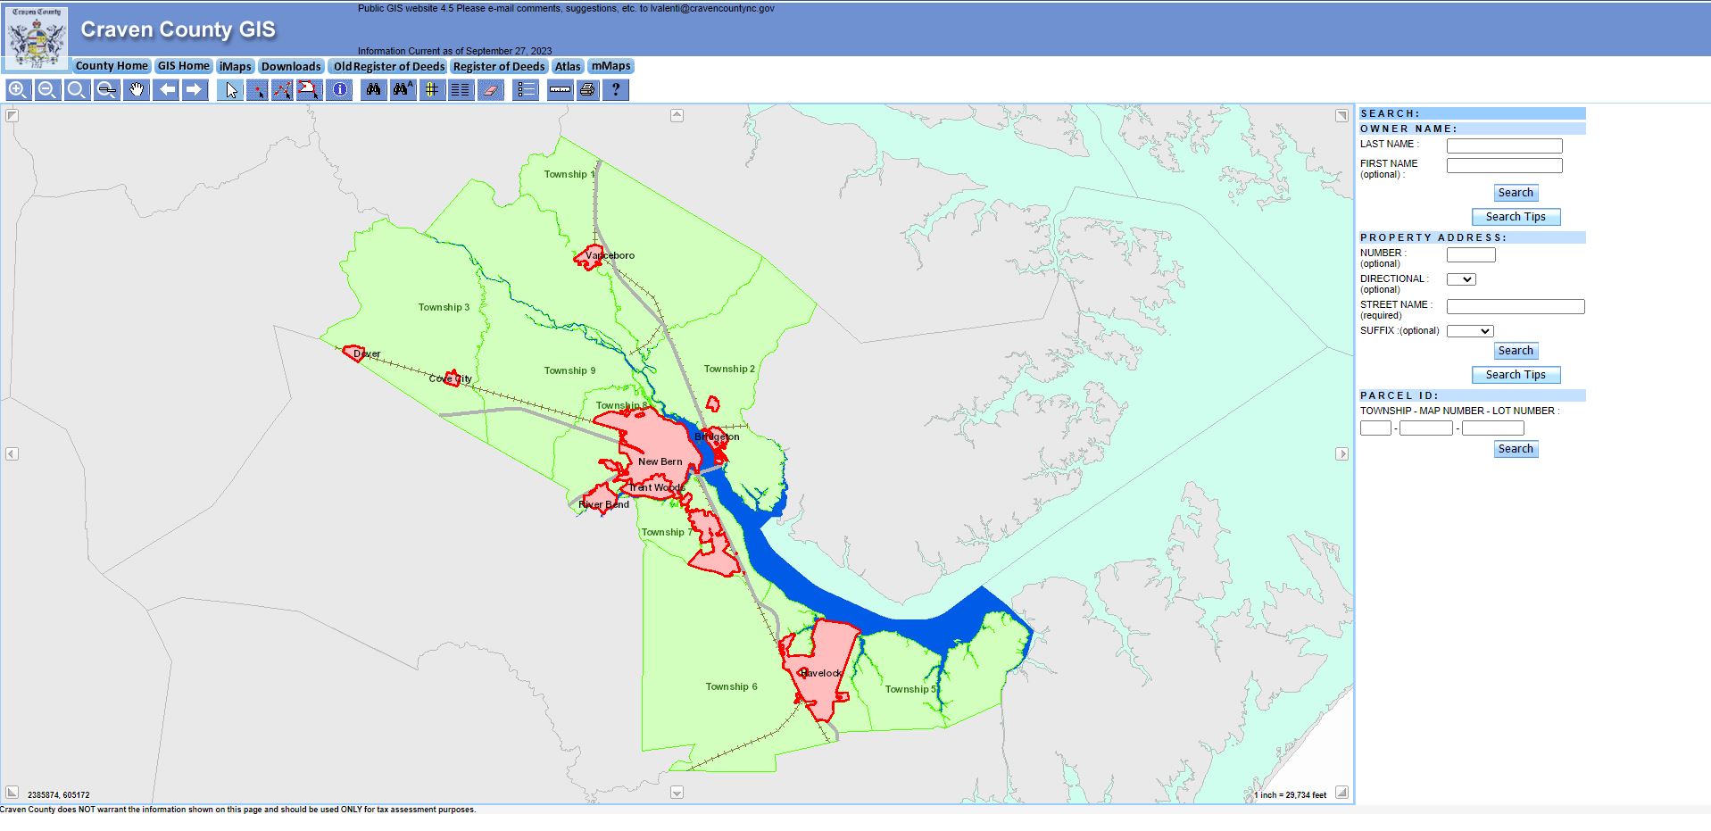Print the map using the printer icon
1711x831 pixels.
[x=587, y=89]
